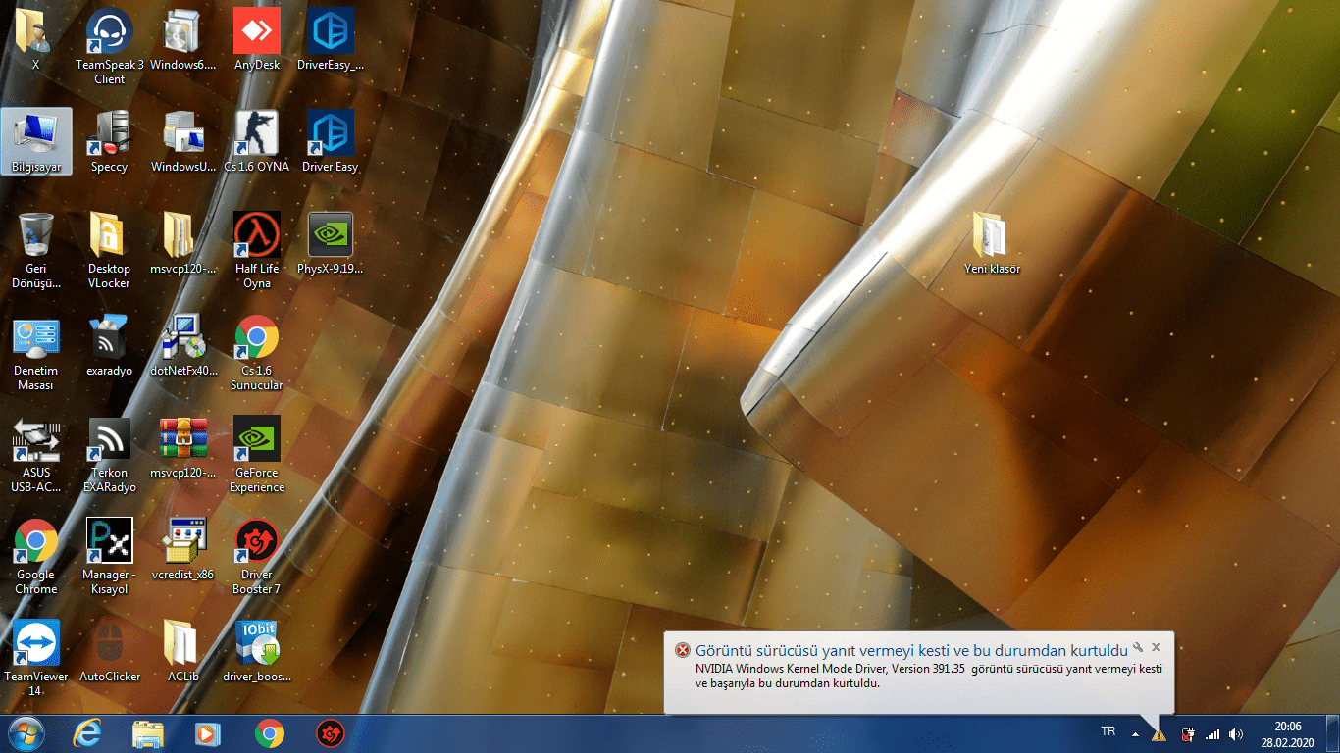Open the Geri Dönüşüm recycle bin
The image size is (1340, 753).
pos(36,250)
